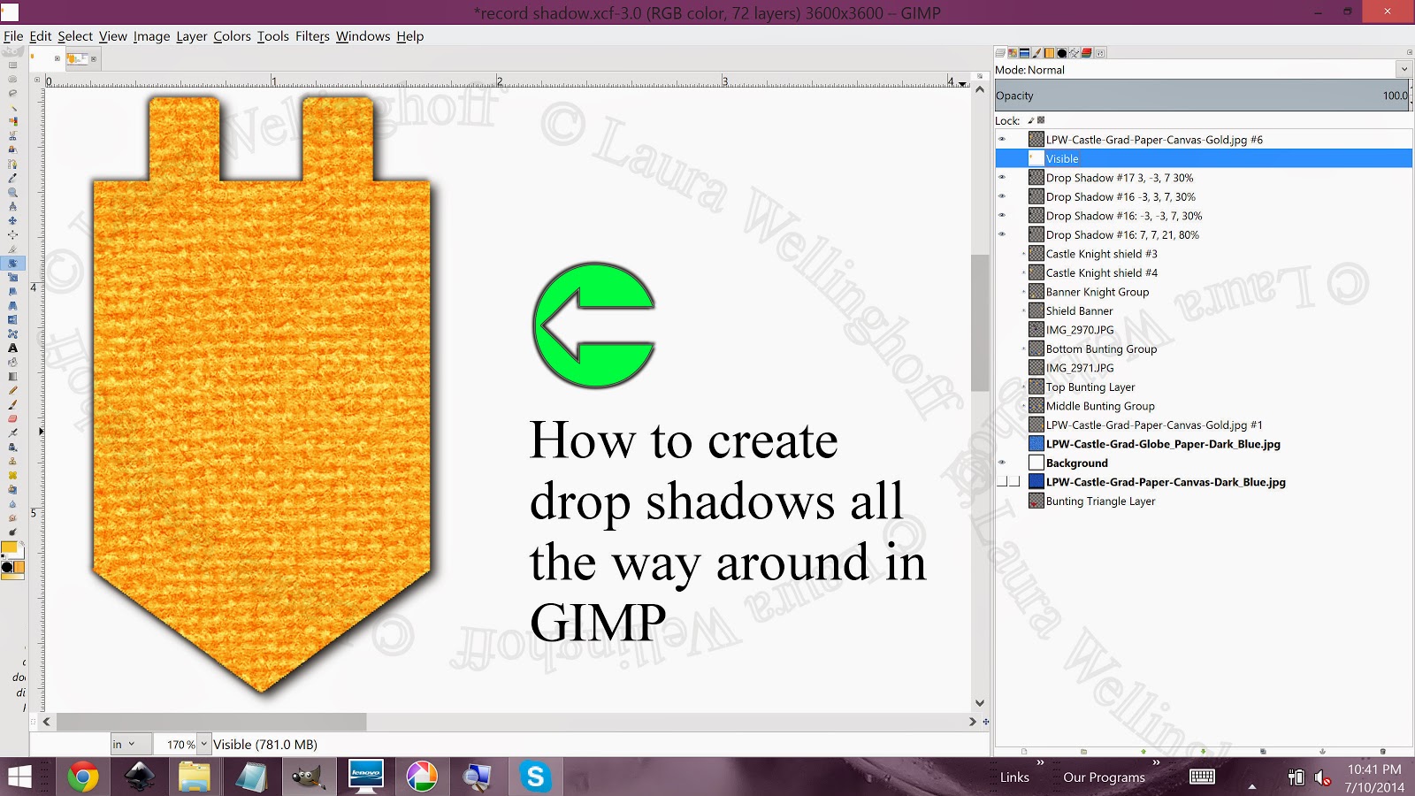Select the Fuzzy Select wand tool
The image size is (1415, 796).
tap(12, 107)
